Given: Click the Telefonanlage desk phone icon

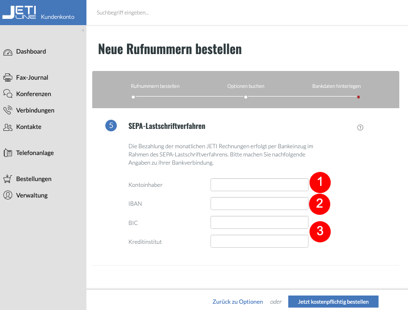Looking at the screenshot, I should [8, 153].
